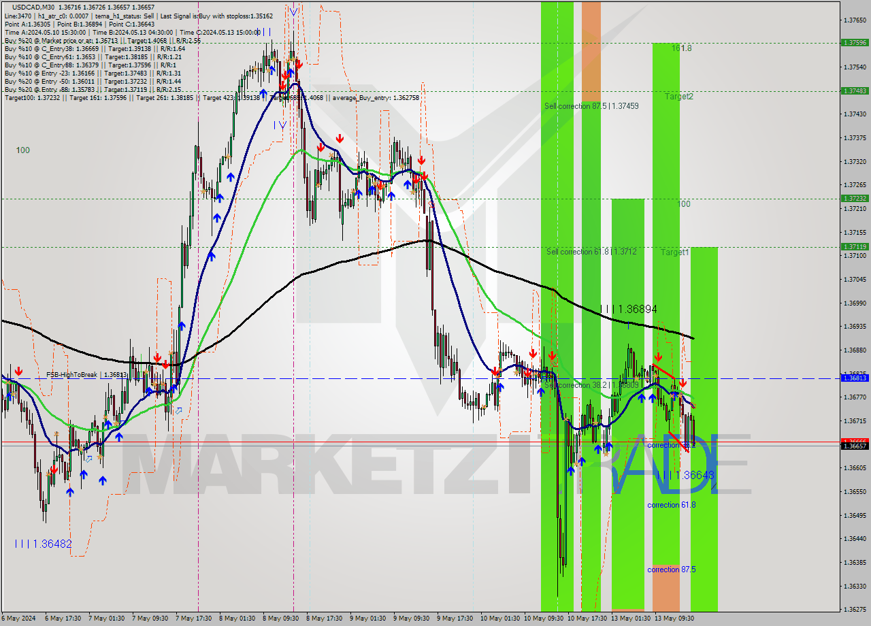Click the 7 May 17:30 time label
This screenshot has width=871, height=626.
pos(194,619)
